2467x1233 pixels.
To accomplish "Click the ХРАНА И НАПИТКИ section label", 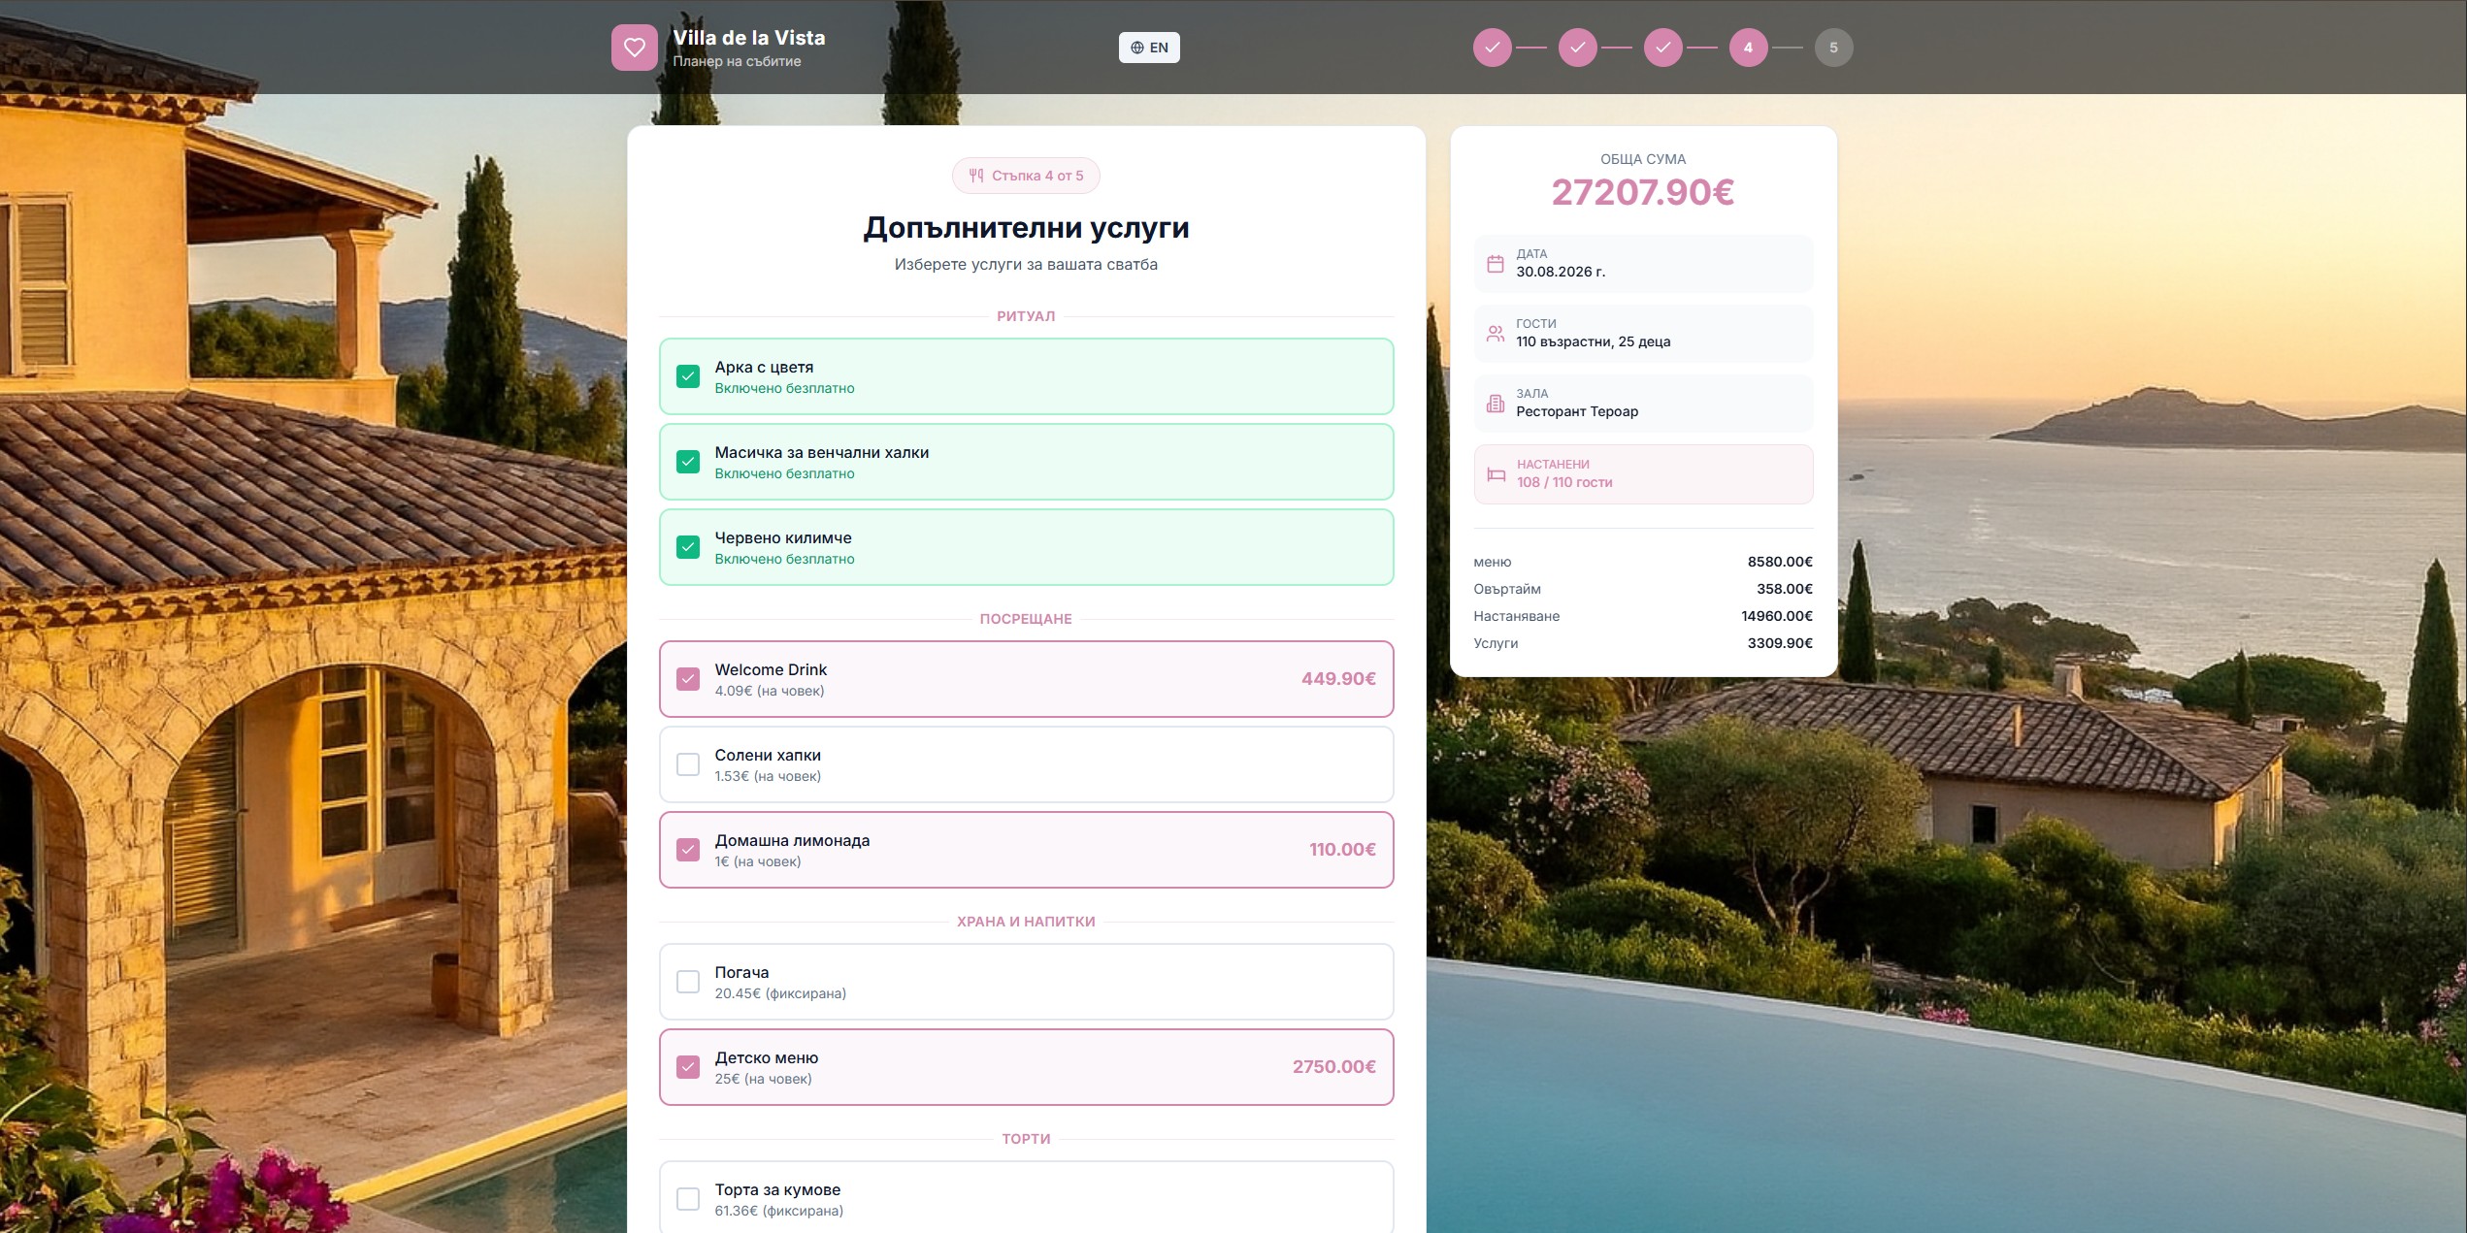I will click(1026, 922).
